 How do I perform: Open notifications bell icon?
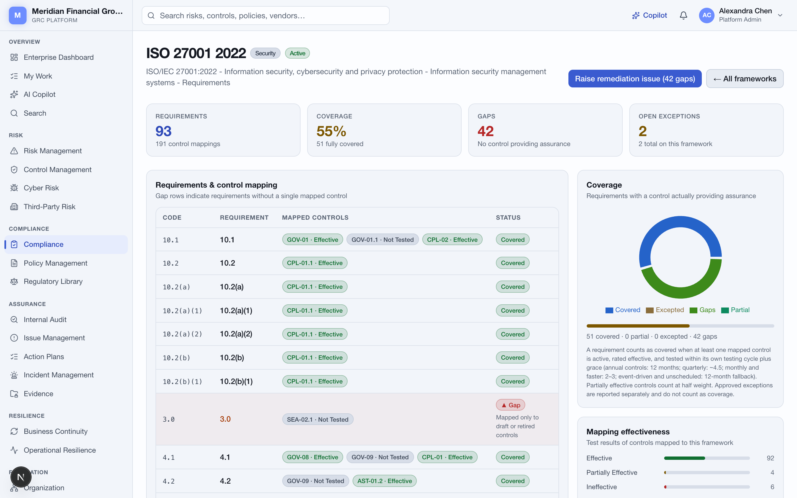[683, 15]
